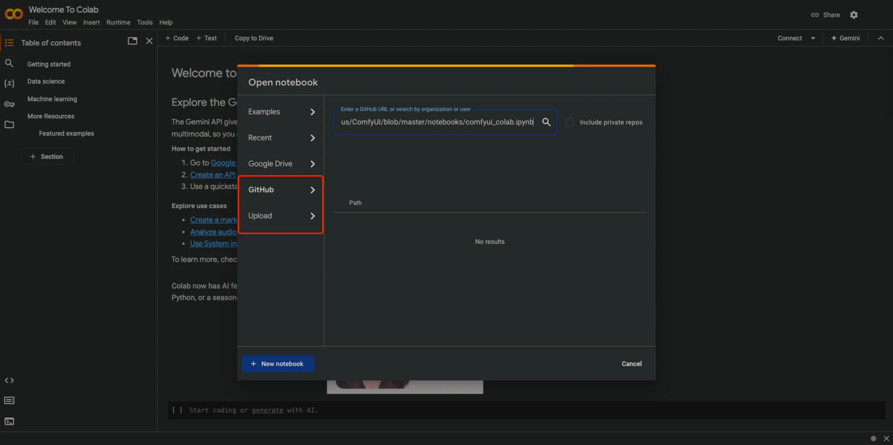Open the Files folder icon
The height and width of the screenshot is (445, 893).
[9, 124]
